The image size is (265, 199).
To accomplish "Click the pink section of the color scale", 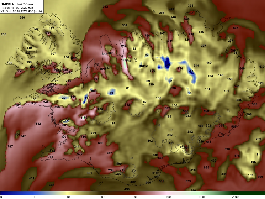I will coord(169,193).
